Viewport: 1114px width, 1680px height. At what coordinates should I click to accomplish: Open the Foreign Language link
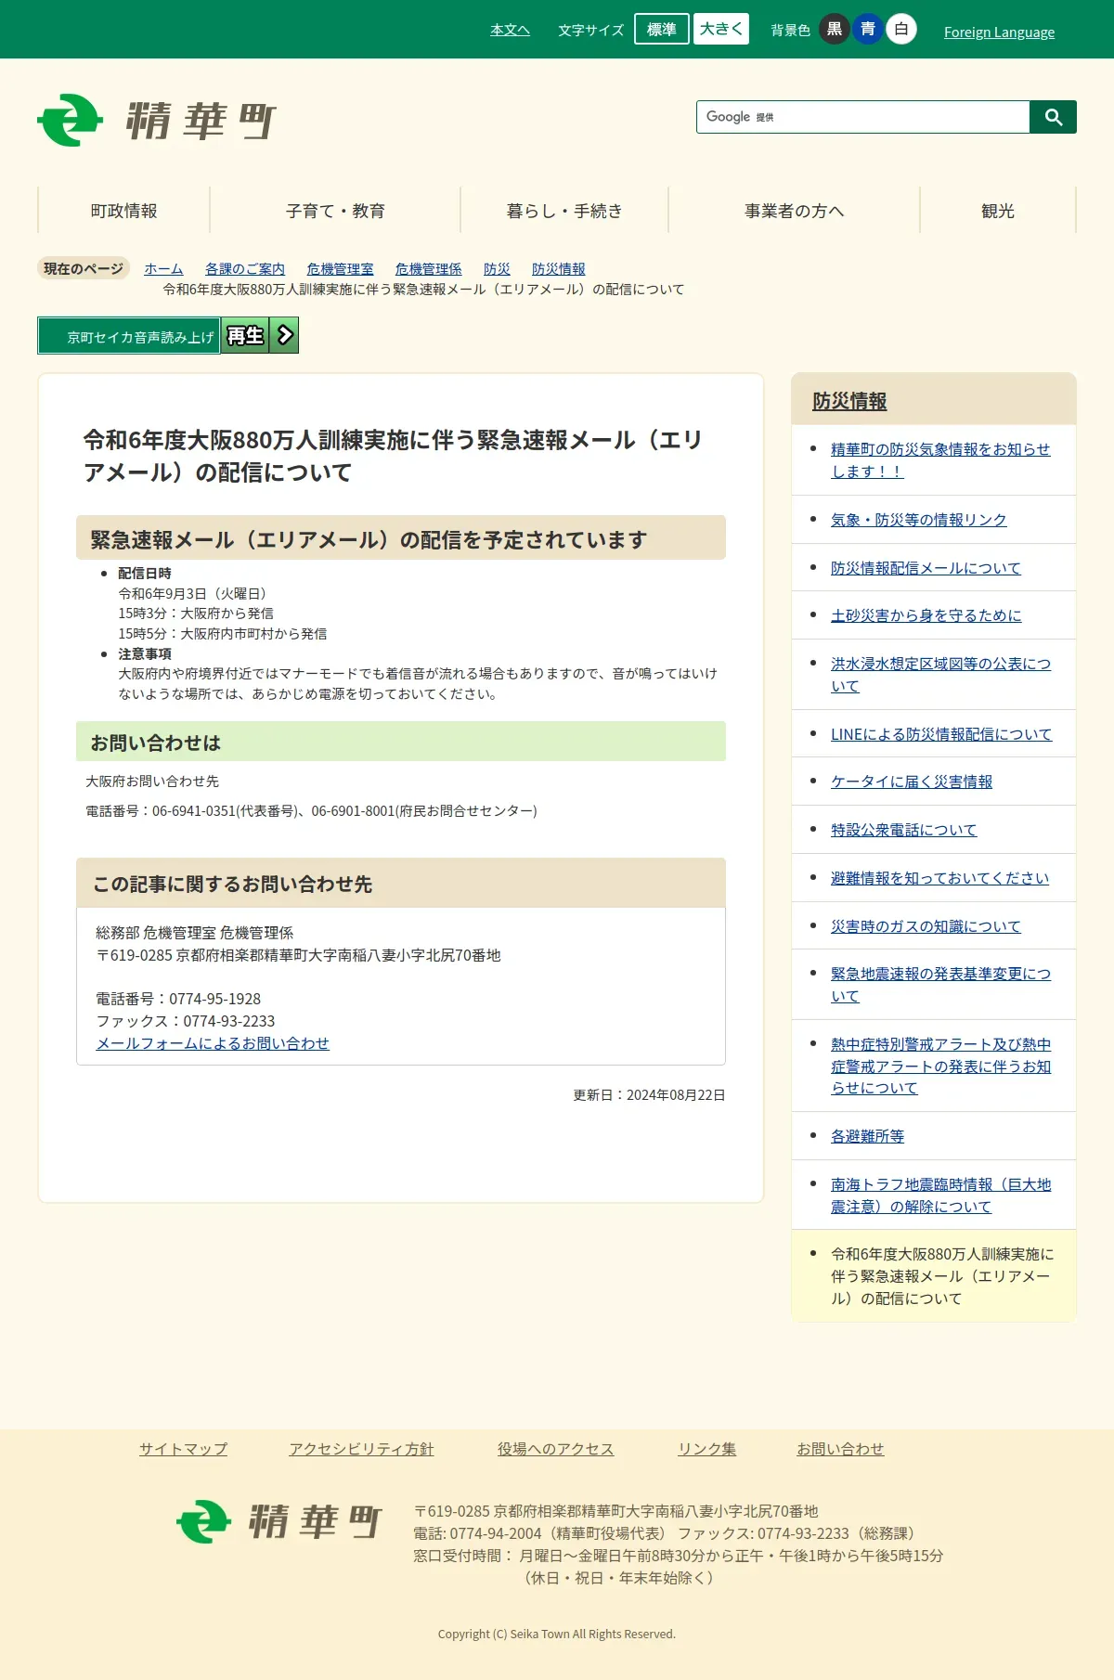(999, 32)
